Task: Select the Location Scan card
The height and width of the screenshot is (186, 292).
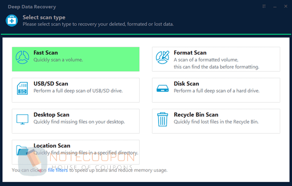Action: (x=76, y=152)
